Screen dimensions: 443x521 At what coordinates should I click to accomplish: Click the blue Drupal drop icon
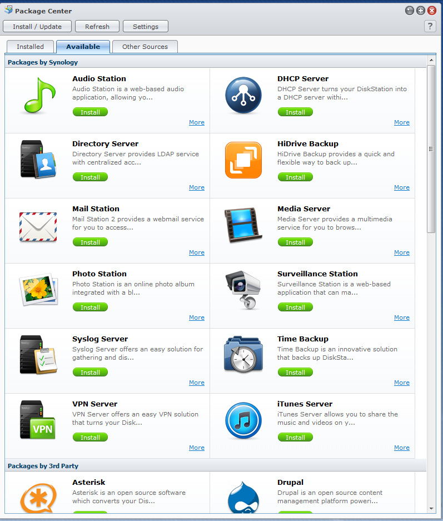click(x=243, y=498)
